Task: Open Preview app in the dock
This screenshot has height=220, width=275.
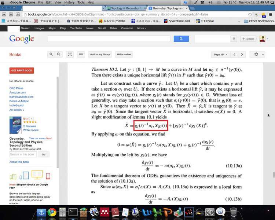Action: click(94, 212)
